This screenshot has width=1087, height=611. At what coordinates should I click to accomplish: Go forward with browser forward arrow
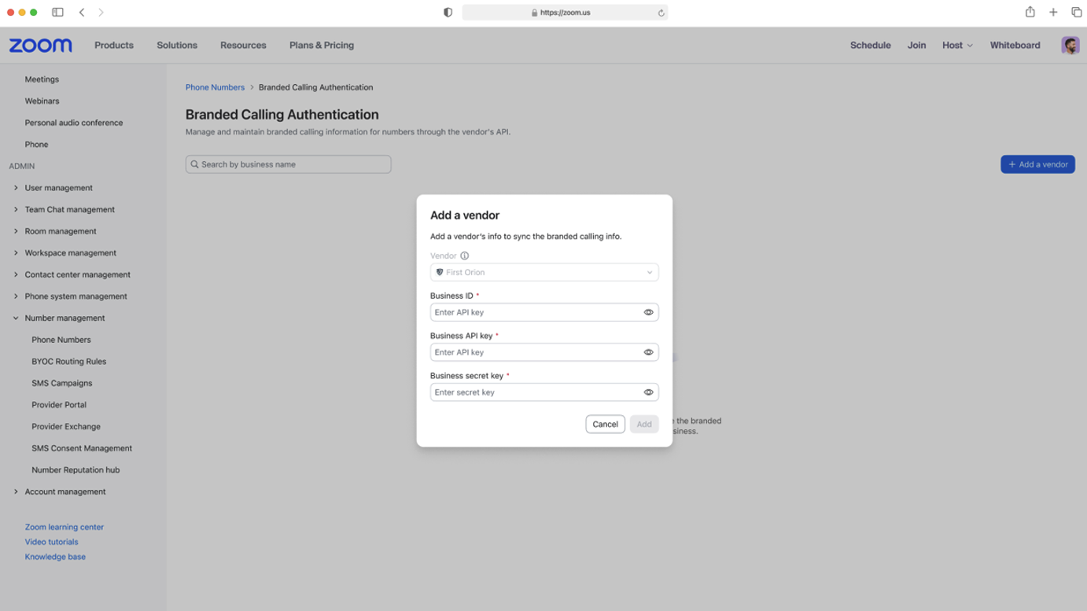tap(101, 13)
